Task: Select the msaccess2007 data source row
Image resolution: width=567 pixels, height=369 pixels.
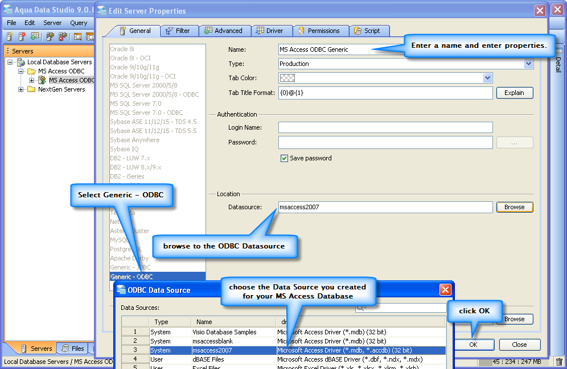Action: 283,350
